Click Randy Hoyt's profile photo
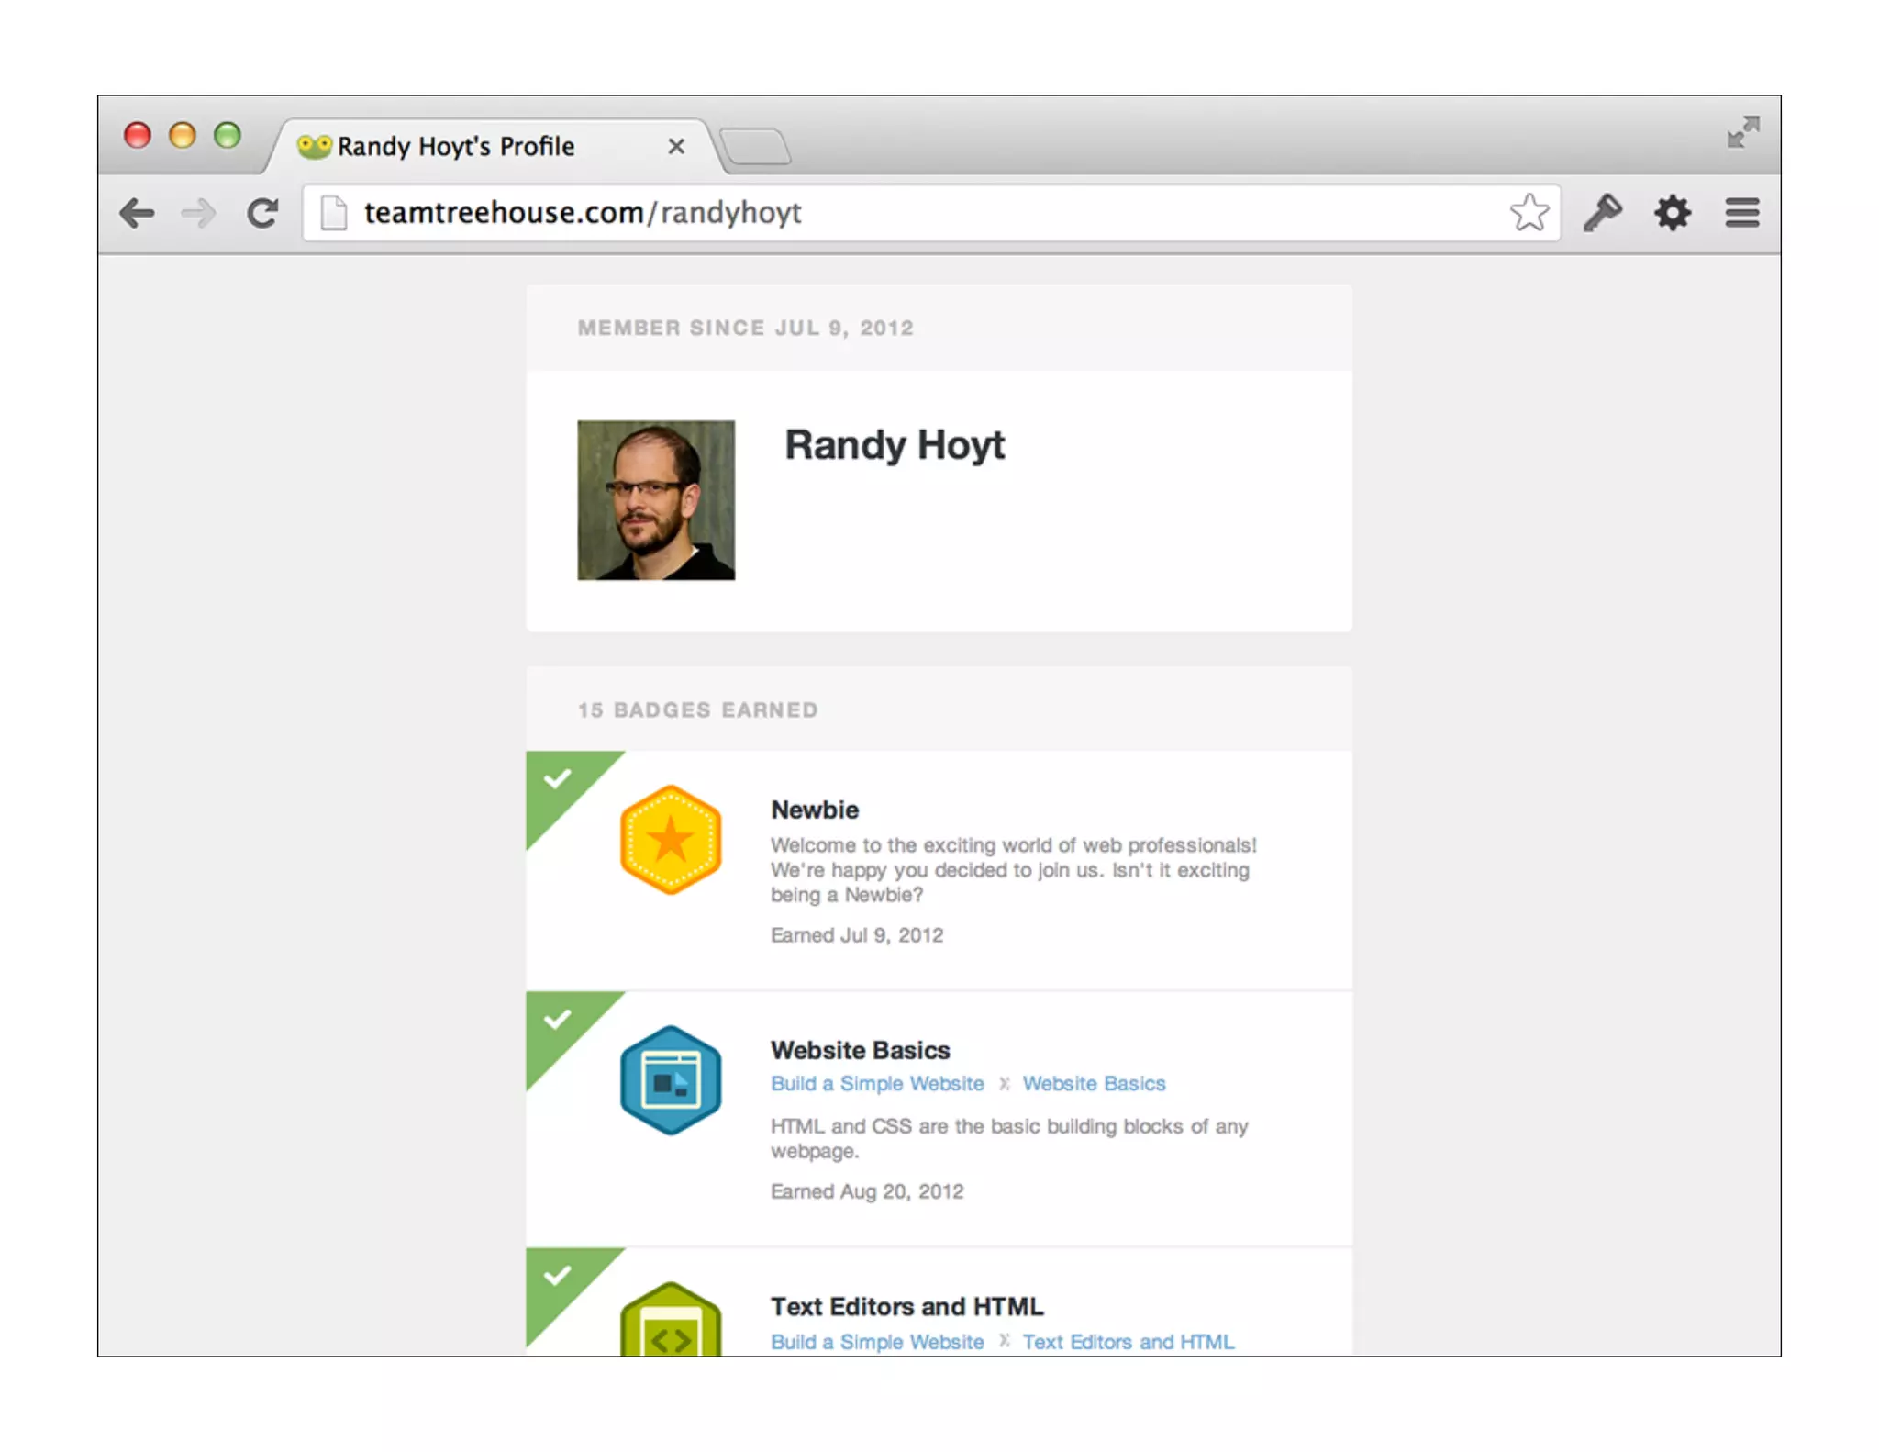 pyautogui.click(x=656, y=500)
